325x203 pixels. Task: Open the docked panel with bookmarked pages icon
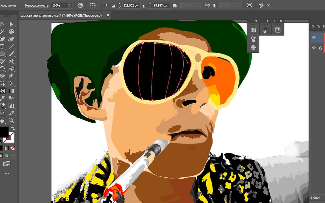278,30
